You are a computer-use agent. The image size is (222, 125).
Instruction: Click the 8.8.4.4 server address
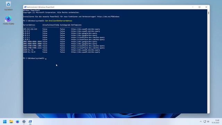(26, 35)
